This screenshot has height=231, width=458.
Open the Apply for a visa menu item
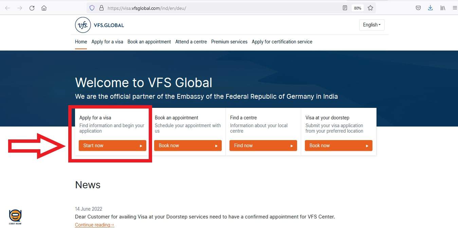pos(107,42)
